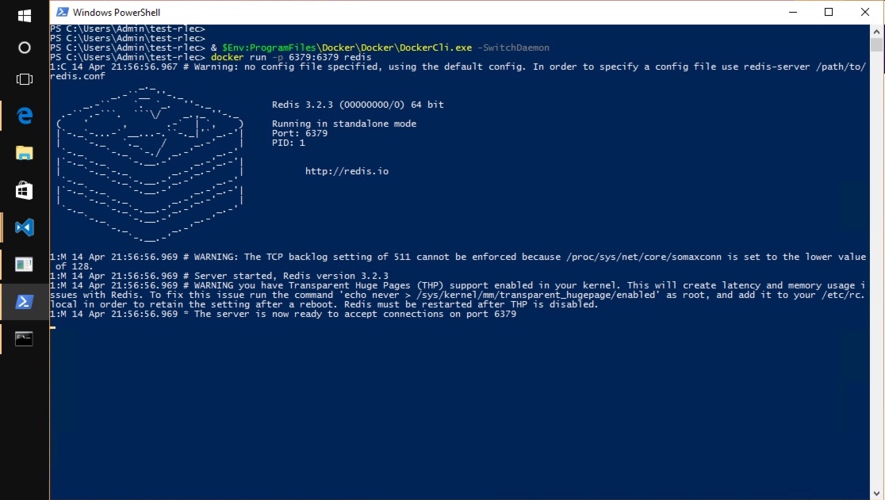Click the 'Windows PowerShell' title text
Image resolution: width=885 pixels, height=500 pixels.
117,13
